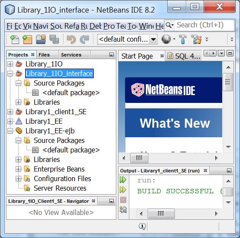
Task: Collapse the Library_1IO_interface project node
Action: click(x=10, y=74)
